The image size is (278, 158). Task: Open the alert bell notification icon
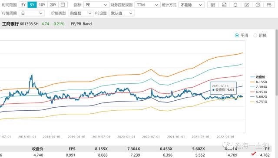point(235,5)
